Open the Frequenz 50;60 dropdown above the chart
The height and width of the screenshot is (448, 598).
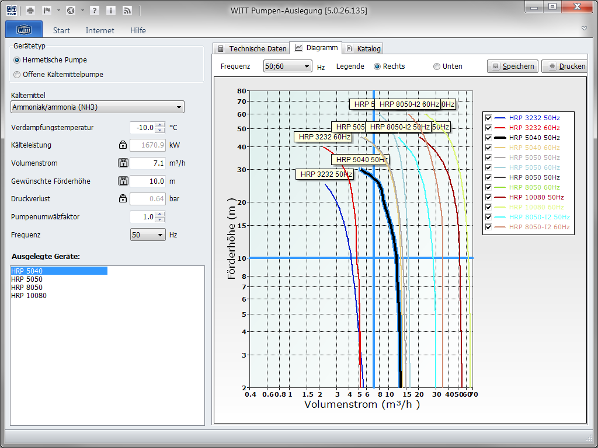click(287, 66)
